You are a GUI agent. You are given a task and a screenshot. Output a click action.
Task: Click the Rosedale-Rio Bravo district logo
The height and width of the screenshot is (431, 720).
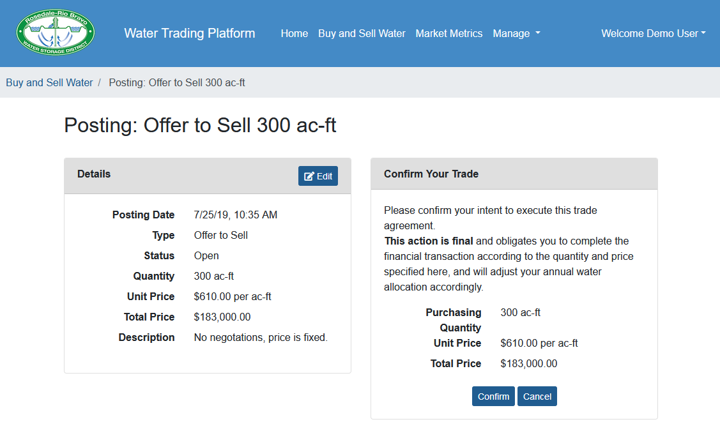[56, 33]
